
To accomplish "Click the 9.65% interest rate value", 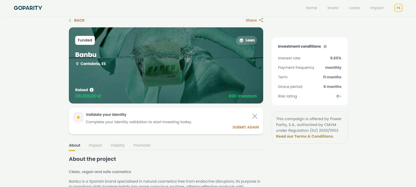I will [336, 58].
